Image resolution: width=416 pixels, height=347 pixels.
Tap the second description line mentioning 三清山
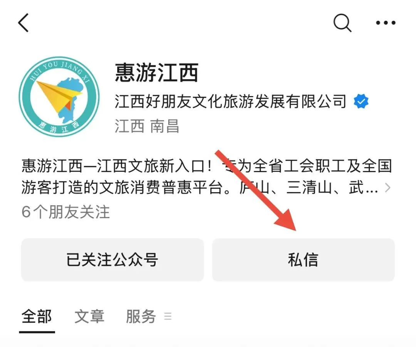pos(200,188)
